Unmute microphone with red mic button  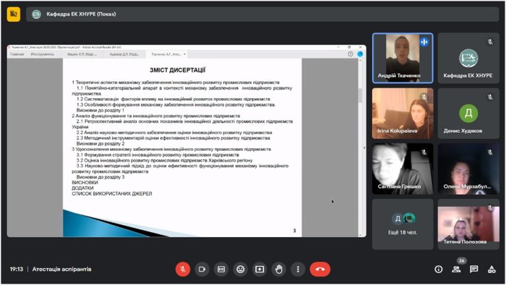tap(183, 269)
